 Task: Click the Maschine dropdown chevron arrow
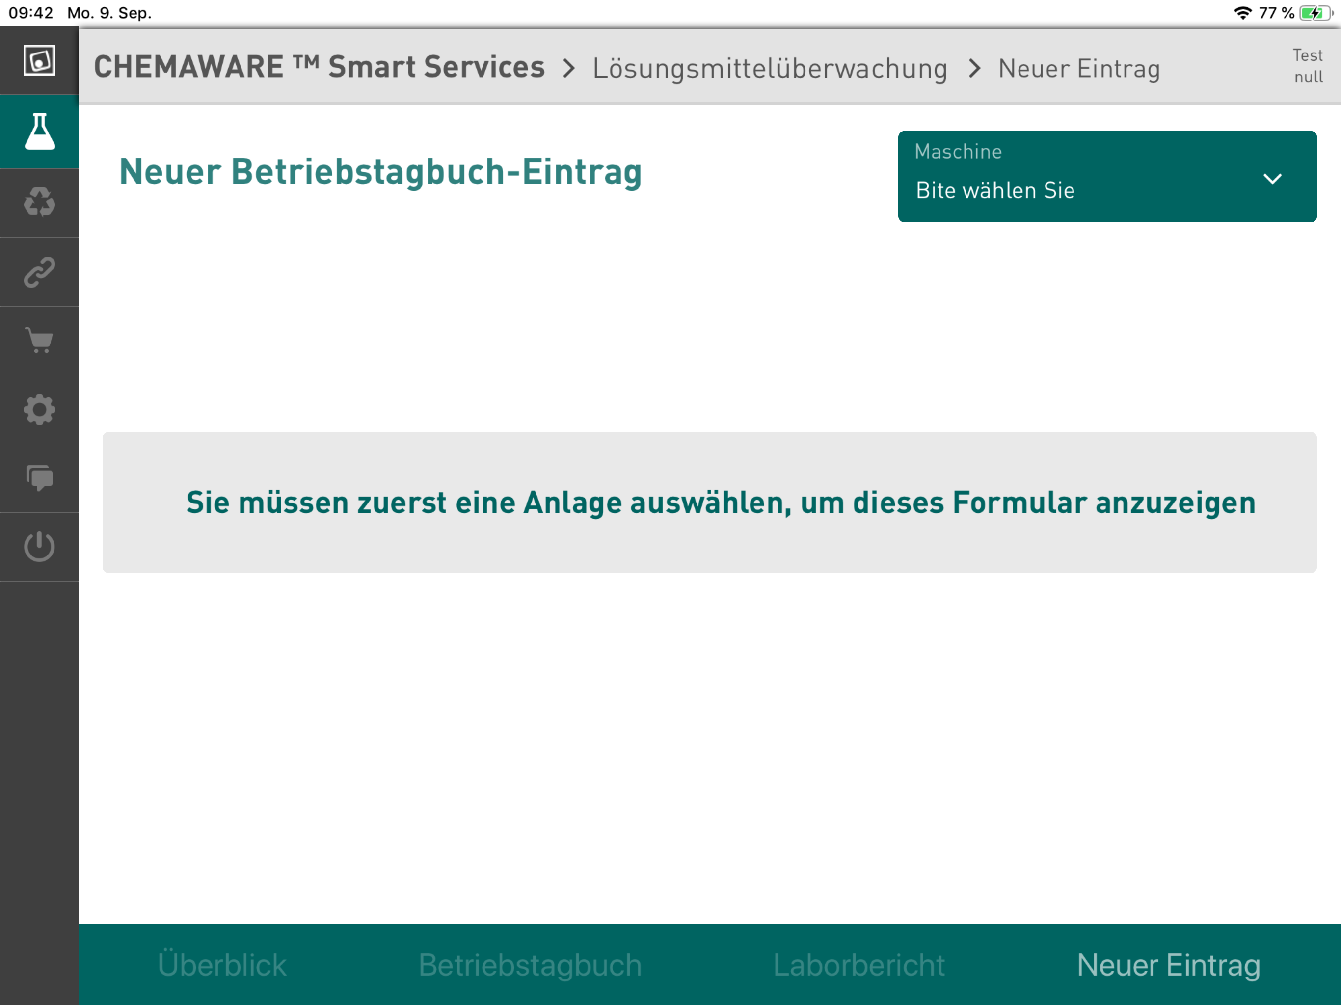tap(1272, 179)
